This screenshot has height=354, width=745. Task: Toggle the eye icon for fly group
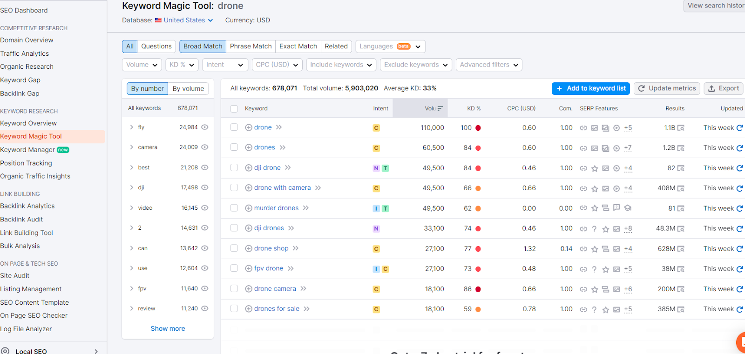[x=205, y=127]
